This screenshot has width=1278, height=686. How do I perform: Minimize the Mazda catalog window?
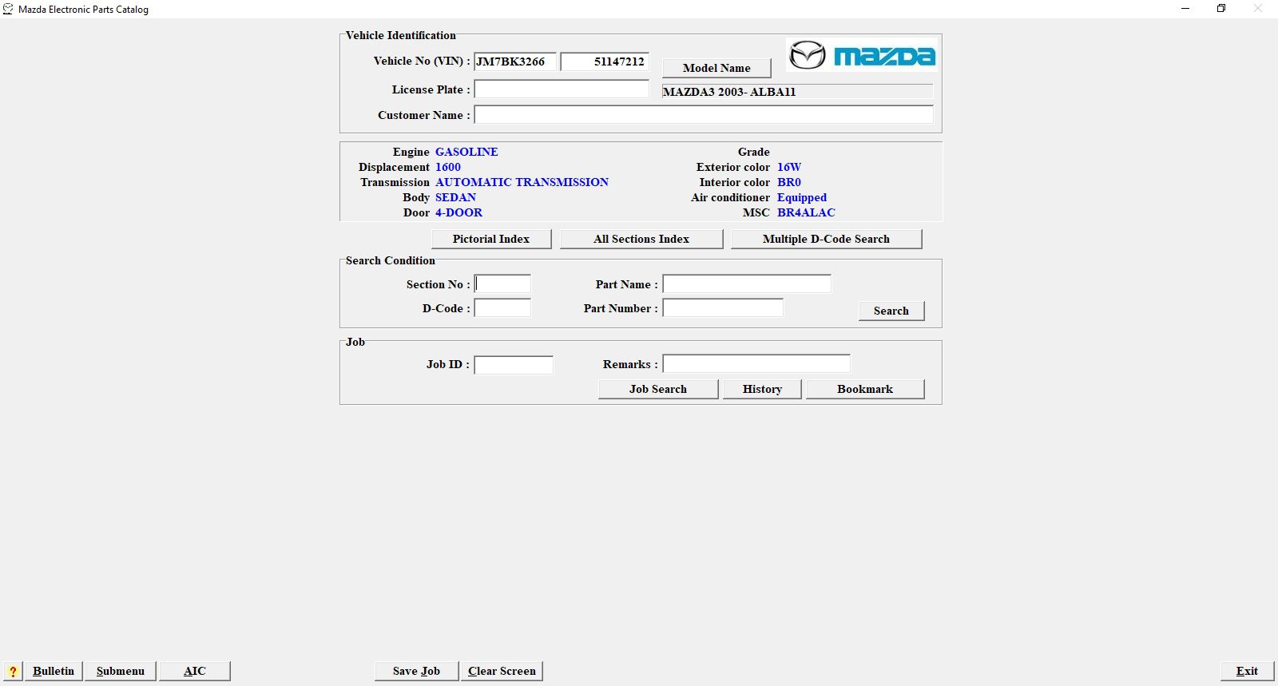pyautogui.click(x=1185, y=9)
